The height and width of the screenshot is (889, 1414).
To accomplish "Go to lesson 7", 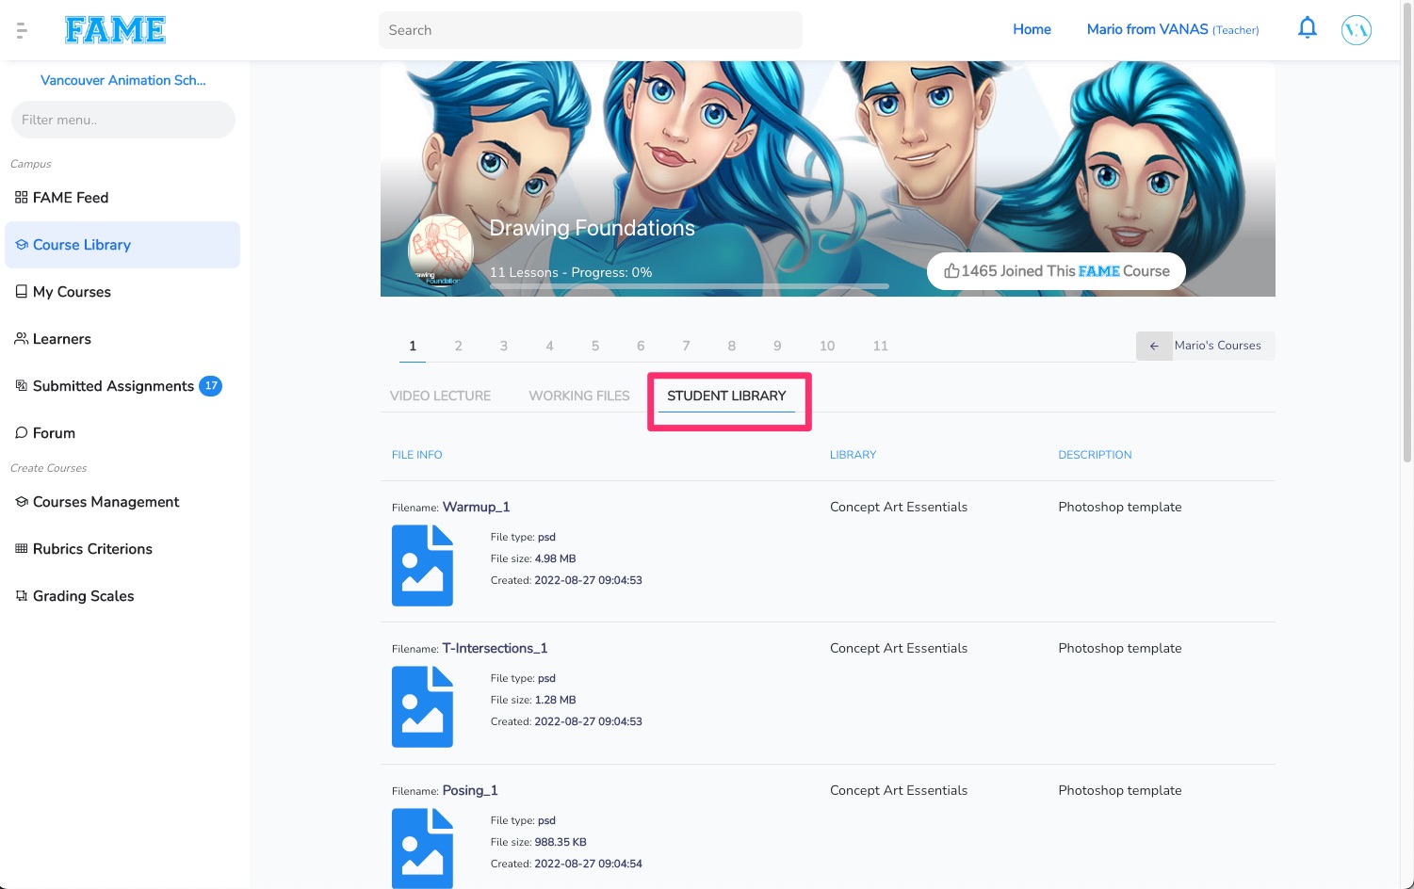I will [x=686, y=346].
